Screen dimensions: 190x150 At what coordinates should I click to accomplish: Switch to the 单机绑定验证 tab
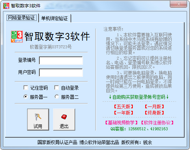pyautogui.click(x=55, y=18)
